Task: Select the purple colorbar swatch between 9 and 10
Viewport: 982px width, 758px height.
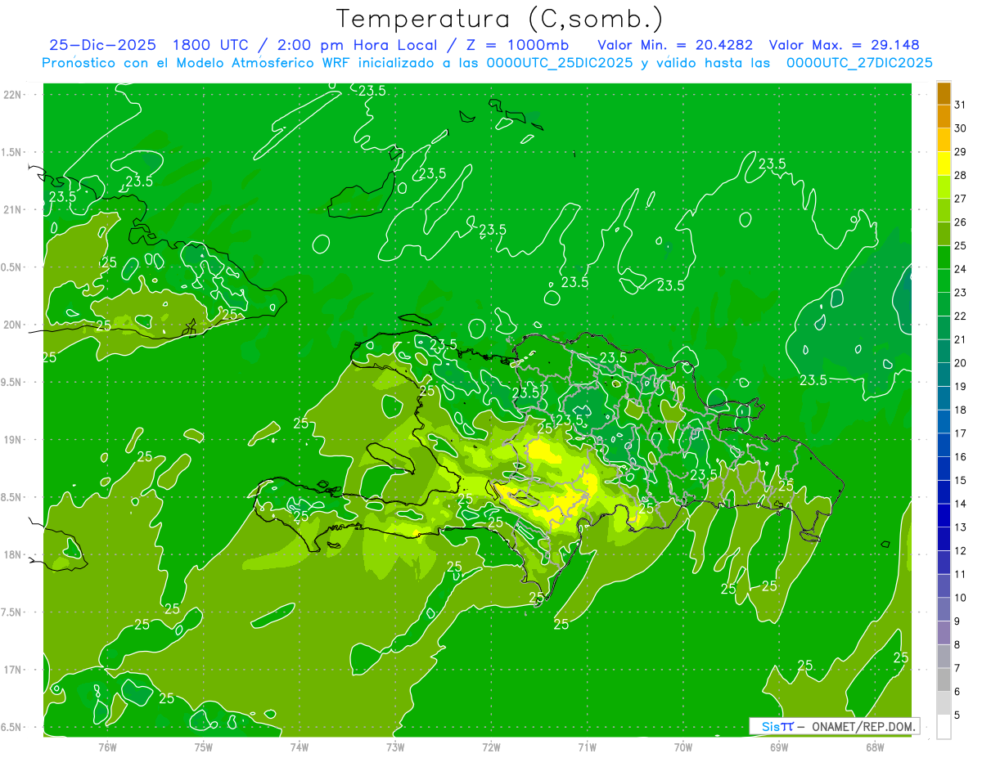Action: pyautogui.click(x=944, y=610)
